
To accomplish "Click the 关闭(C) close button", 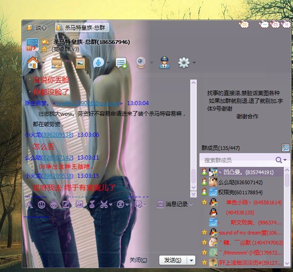I will [x=138, y=260].
